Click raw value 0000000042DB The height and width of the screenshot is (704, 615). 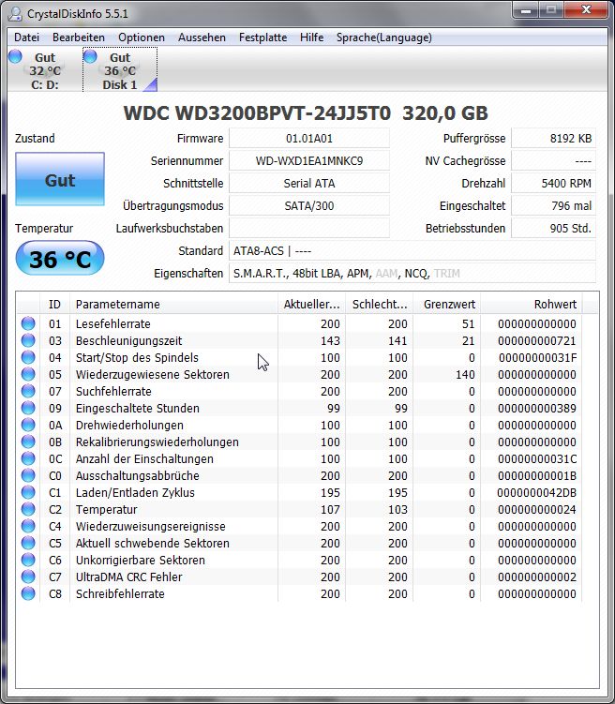536,492
